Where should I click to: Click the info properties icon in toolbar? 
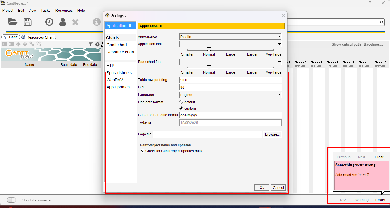tap(97, 22)
